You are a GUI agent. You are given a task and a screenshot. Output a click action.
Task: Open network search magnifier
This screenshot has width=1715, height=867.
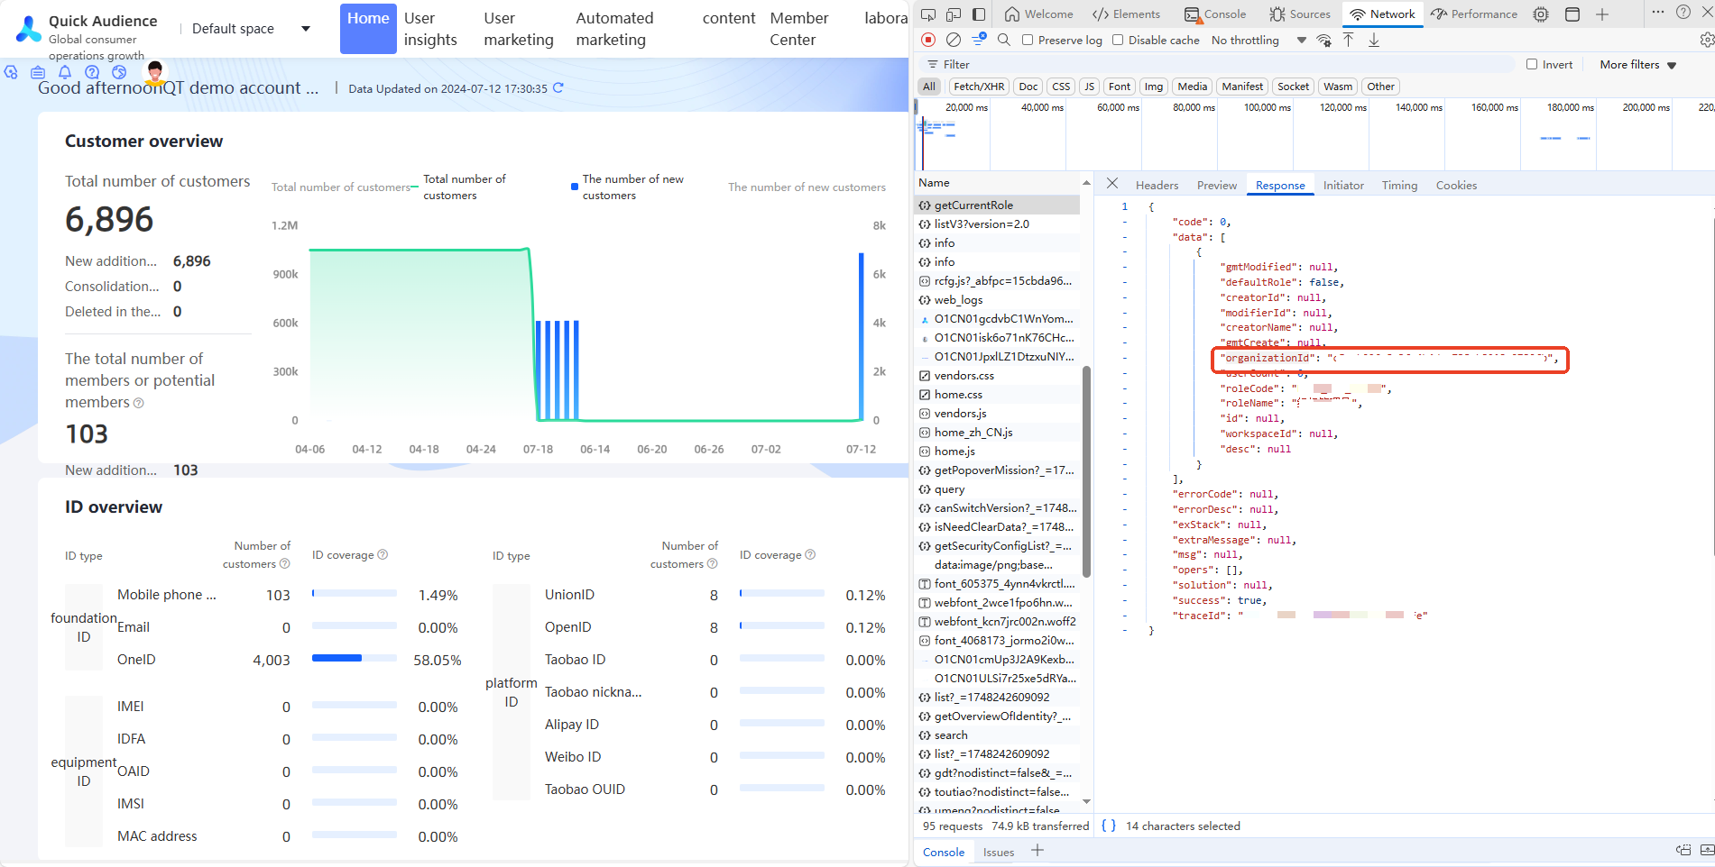1004,40
